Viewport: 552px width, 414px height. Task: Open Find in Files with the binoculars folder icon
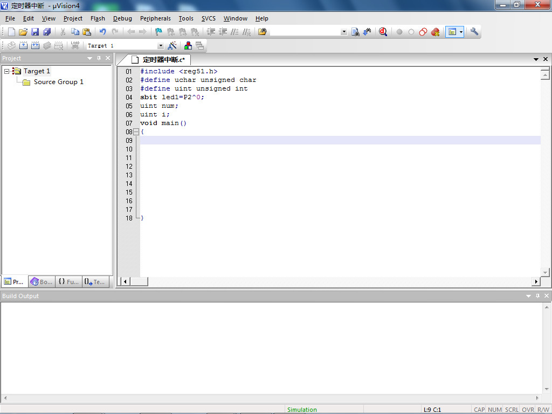[263, 32]
